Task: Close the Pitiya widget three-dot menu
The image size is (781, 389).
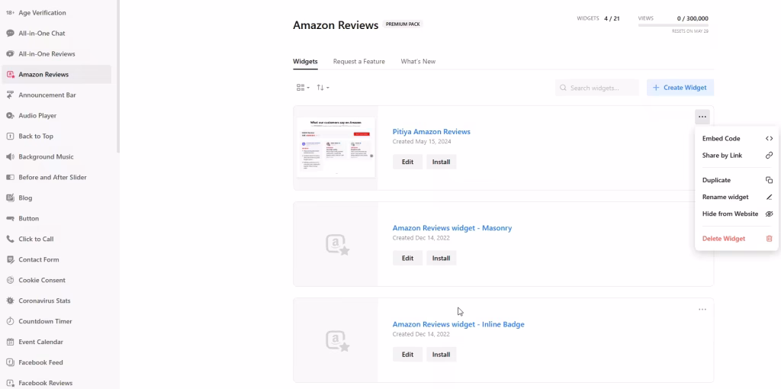Action: pos(702,117)
